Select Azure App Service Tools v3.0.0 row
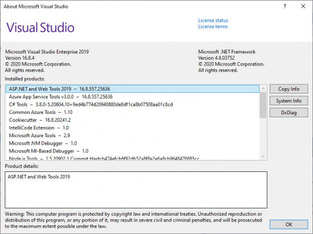Screen dimensions: 313x234 click(133, 97)
